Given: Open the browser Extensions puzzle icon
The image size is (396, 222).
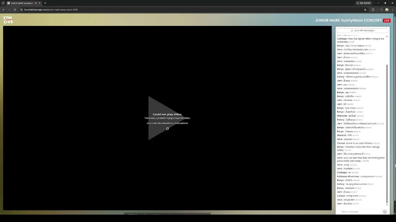Looking at the screenshot, I should pyautogui.click(x=373, y=10).
